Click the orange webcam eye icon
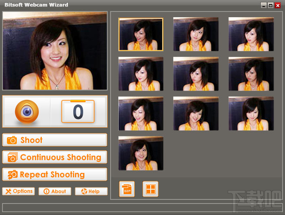This screenshot has width=285, height=215. click(27, 111)
